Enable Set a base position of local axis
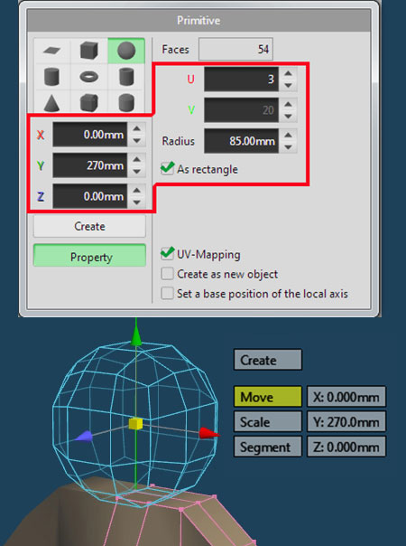The width and height of the screenshot is (406, 546). pyautogui.click(x=167, y=294)
